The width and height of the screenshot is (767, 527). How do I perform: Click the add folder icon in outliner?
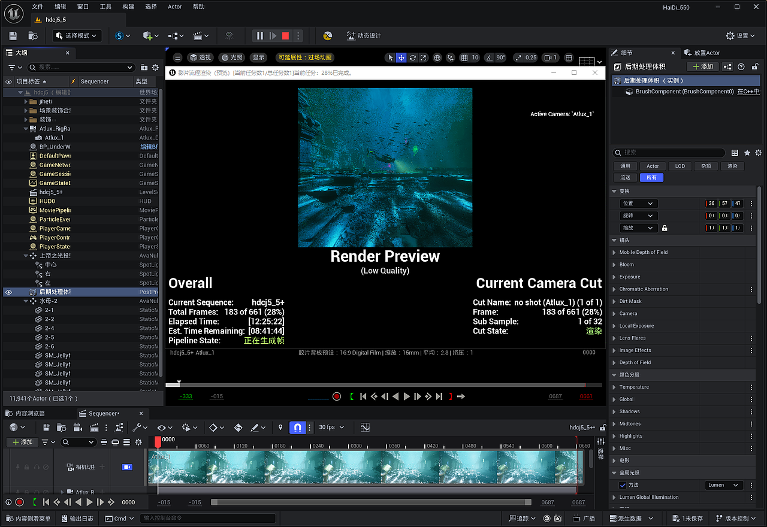pos(144,67)
